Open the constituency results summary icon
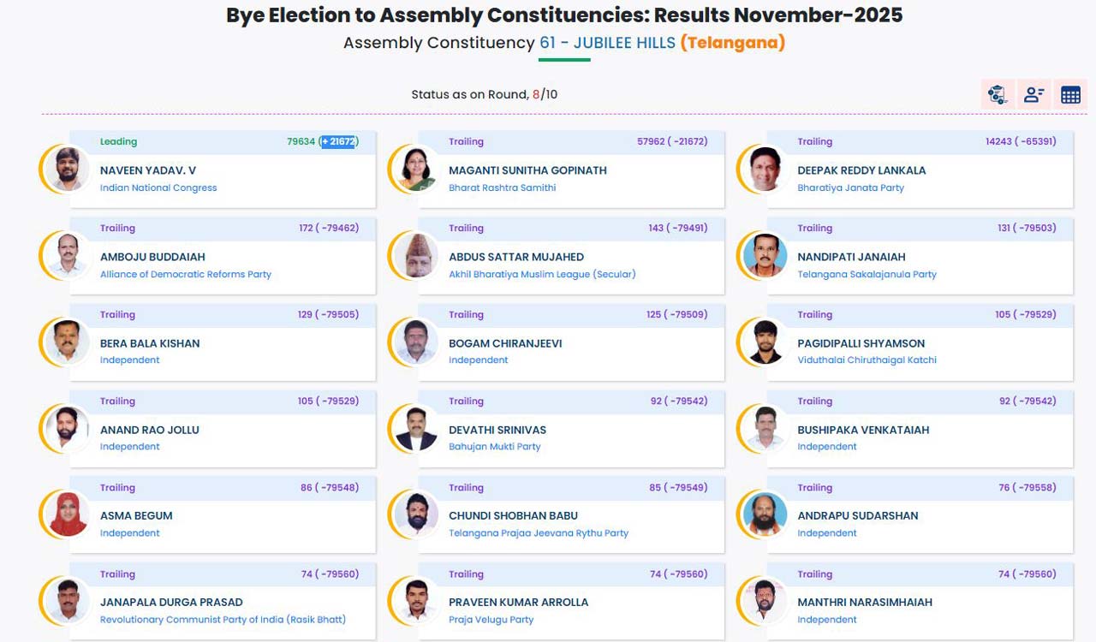The height and width of the screenshot is (642, 1096). point(998,94)
